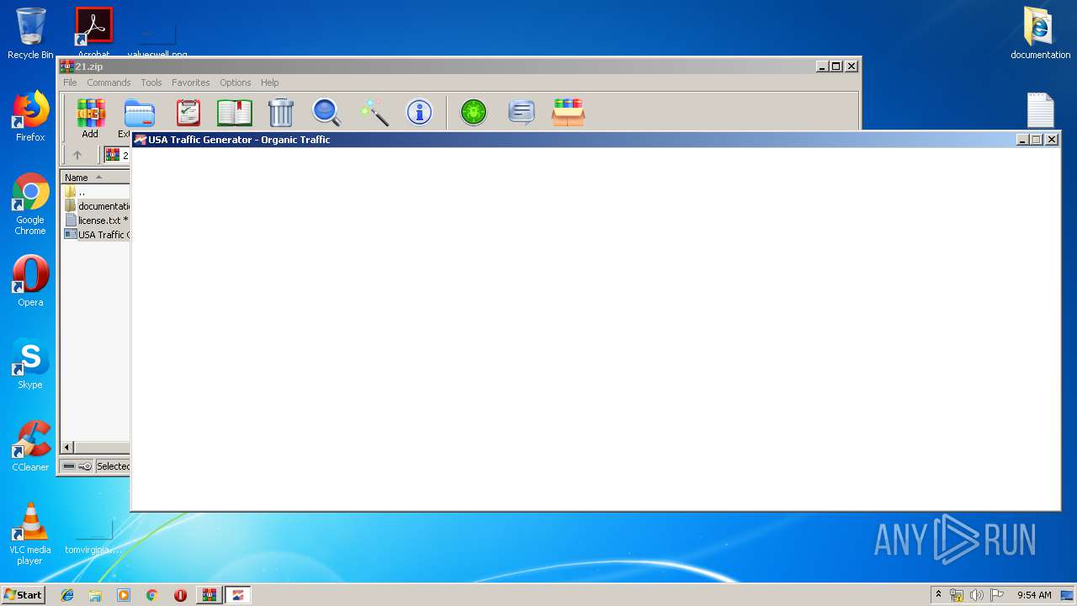The width and height of the screenshot is (1077, 606).
Task: Show hidden system tray icons
Action: pyautogui.click(x=938, y=595)
